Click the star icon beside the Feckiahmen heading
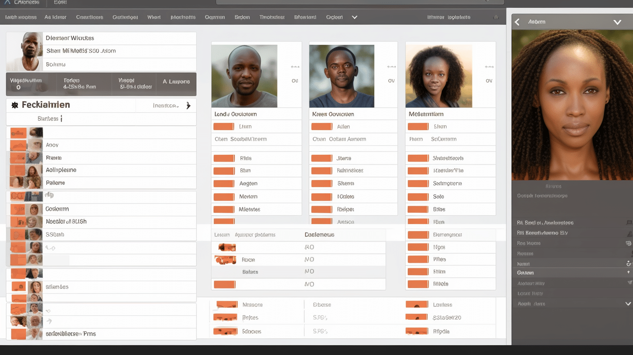633x355 pixels. tap(14, 105)
